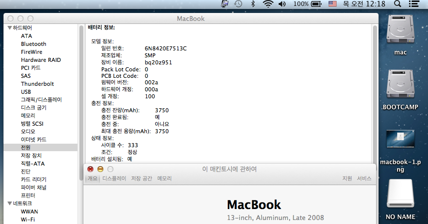Screen dimensions: 428x224
Task: Open Spotlight search magnifier icon
Action: pyautogui.click(x=398, y=4)
